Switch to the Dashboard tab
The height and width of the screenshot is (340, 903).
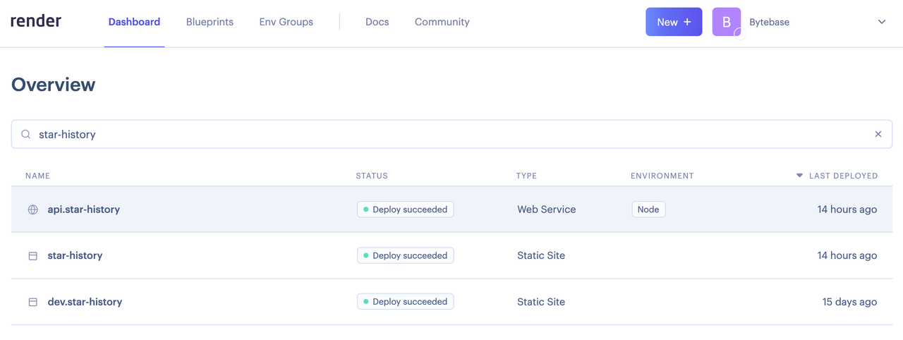click(134, 22)
